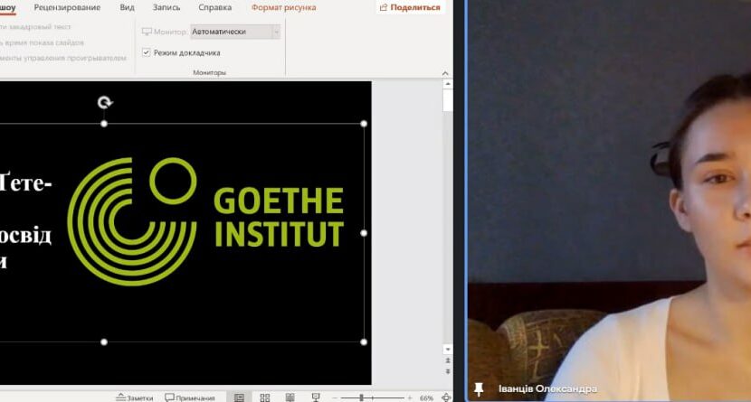This screenshot has height=402, width=751.
Task: Open the Монитор dropdown list
Action: [276, 32]
